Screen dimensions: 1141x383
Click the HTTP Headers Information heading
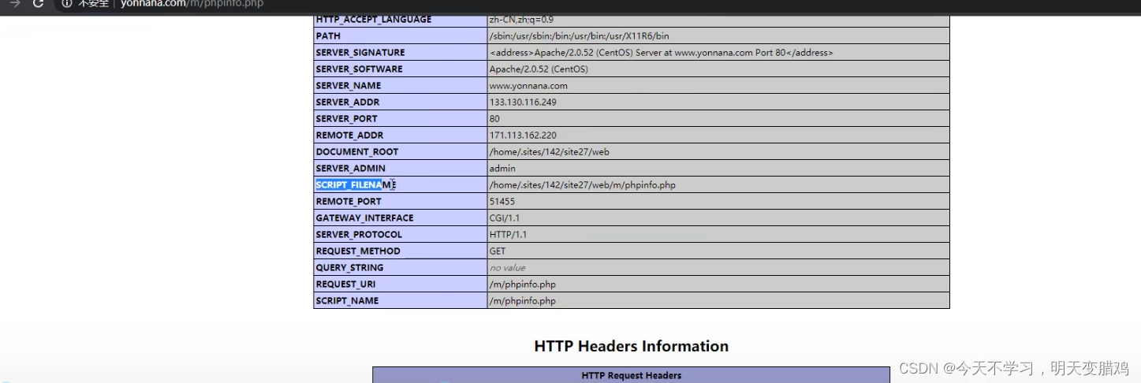[632, 346]
